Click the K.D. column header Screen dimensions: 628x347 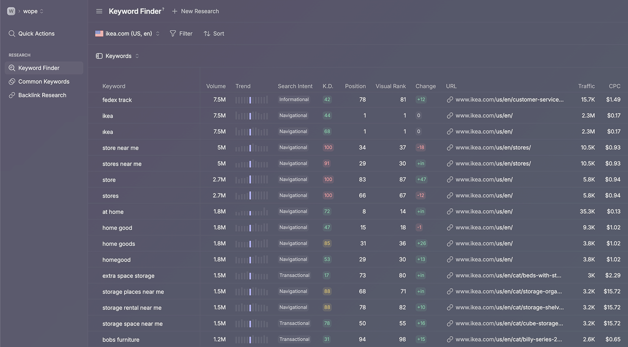click(327, 86)
